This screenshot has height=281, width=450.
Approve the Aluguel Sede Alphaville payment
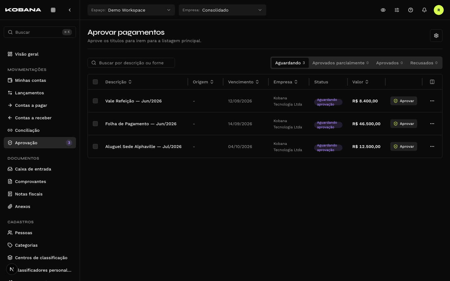click(x=404, y=146)
